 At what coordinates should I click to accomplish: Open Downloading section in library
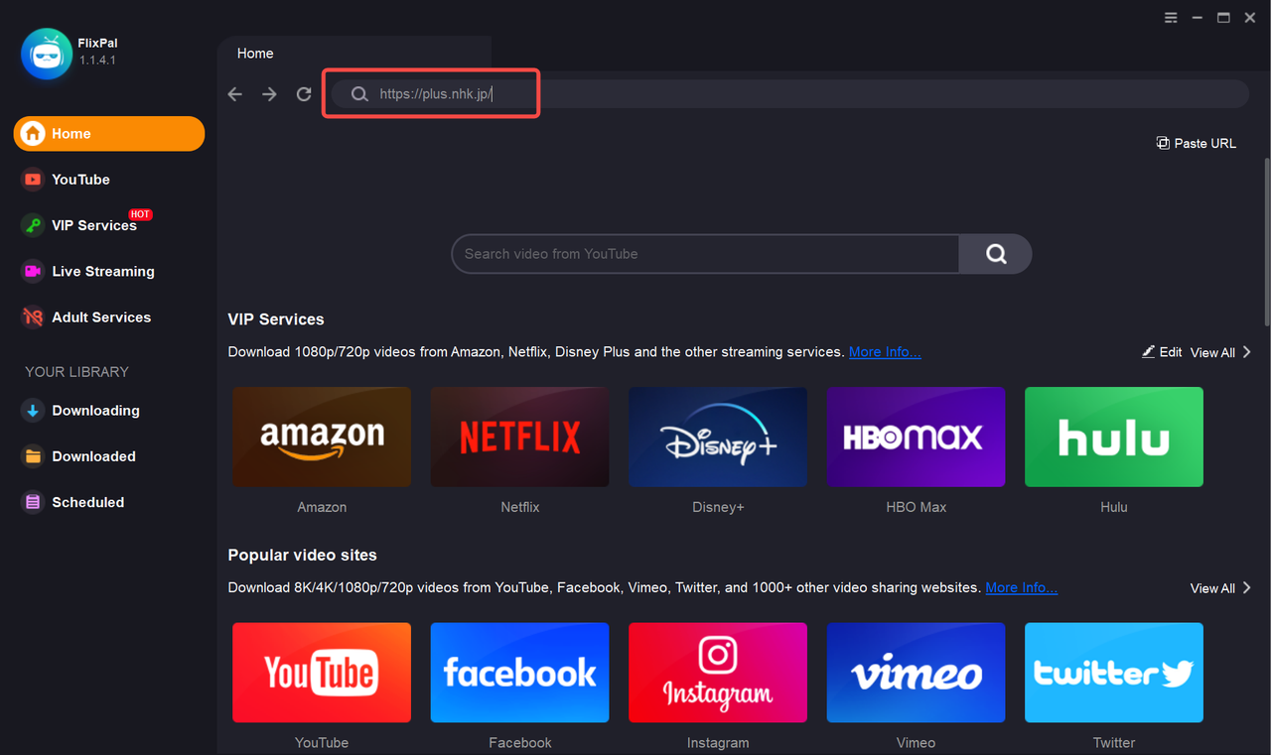tap(95, 411)
